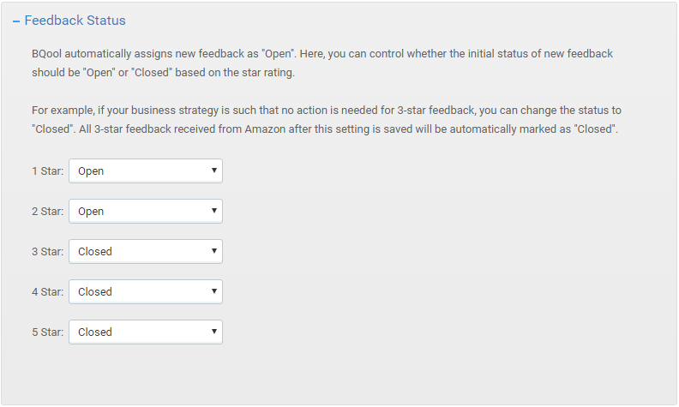
Task: Select the "Closed" text in the 5 Star box
Action: click(95, 332)
